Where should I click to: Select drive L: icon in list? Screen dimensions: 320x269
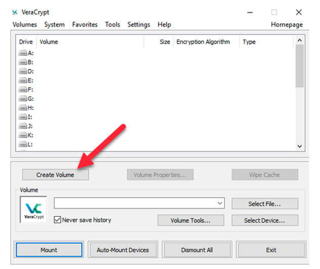(23, 144)
